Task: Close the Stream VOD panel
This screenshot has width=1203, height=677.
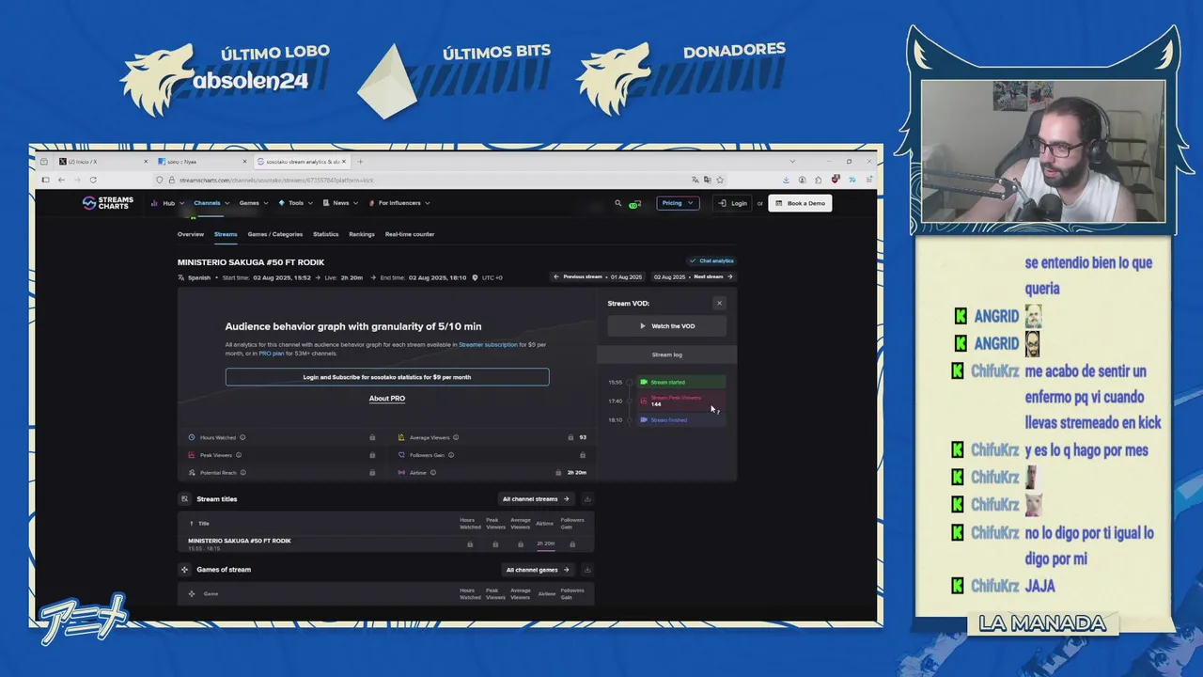Action: (x=719, y=303)
